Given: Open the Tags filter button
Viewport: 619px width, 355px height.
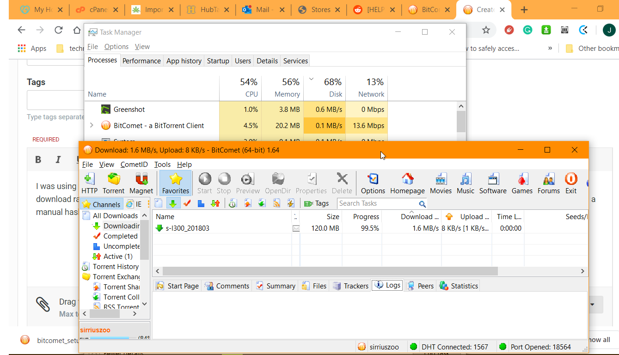Looking at the screenshot, I should (317, 203).
